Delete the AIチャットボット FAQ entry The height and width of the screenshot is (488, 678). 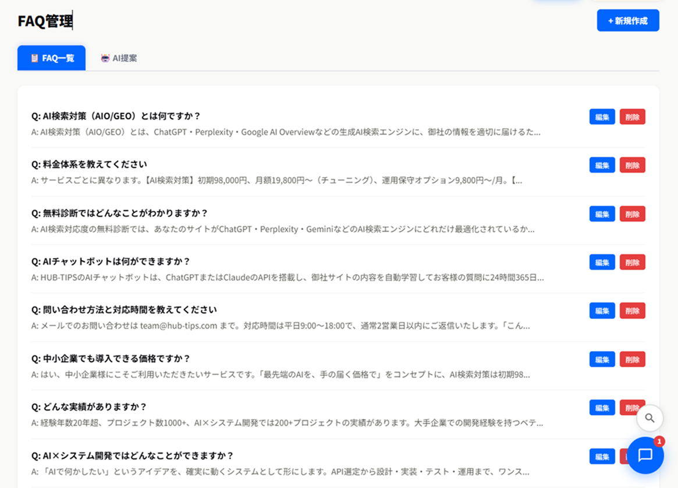(632, 262)
